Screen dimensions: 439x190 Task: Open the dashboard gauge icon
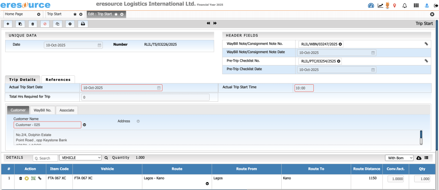point(371,6)
